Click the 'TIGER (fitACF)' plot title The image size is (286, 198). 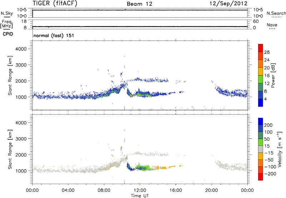(55, 4)
